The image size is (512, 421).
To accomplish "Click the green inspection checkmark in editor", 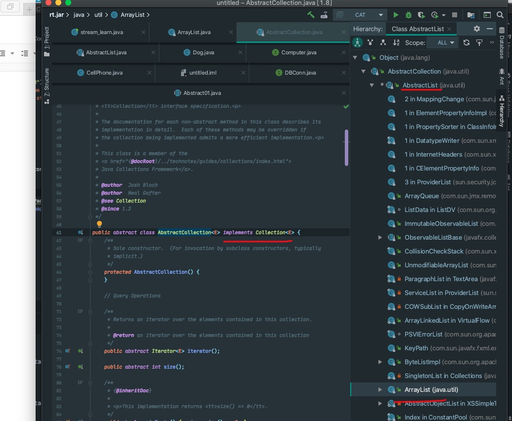I will 346,106.
